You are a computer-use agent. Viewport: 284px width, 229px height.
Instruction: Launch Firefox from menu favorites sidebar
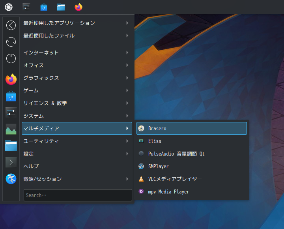pyautogui.click(x=11, y=79)
